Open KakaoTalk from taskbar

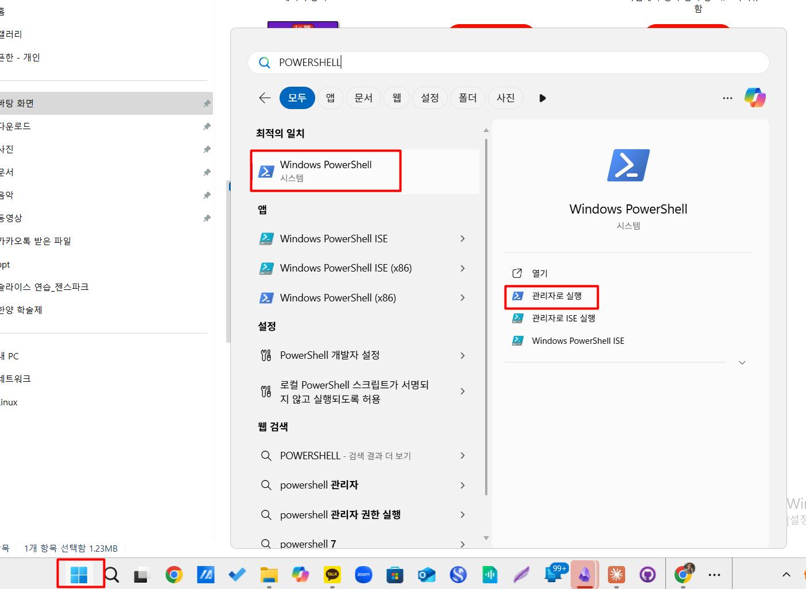coord(332,575)
